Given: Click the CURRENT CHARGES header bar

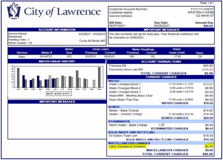Looking at the screenshot, I should 161,77.
